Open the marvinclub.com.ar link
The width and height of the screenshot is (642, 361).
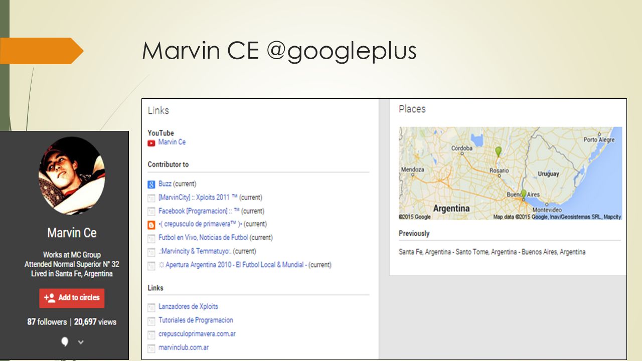coord(184,347)
